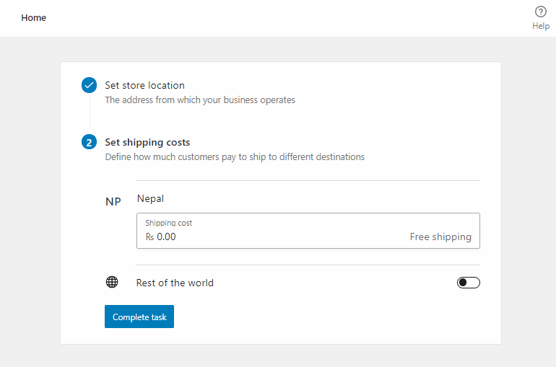This screenshot has width=556, height=367.
Task: Click the Rs currency prefix
Action: coord(149,236)
